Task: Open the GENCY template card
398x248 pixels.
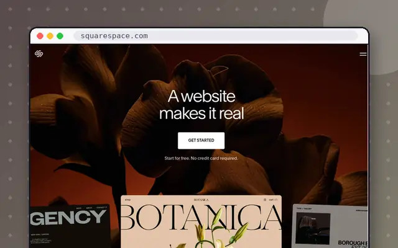Action: 70,226
